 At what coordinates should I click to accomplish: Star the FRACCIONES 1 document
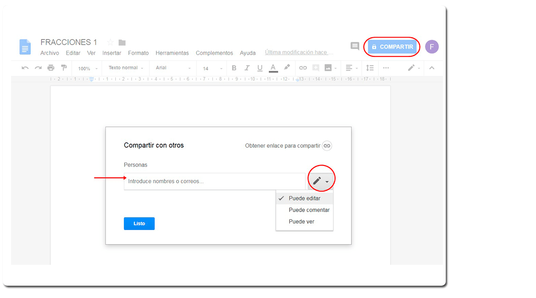click(110, 42)
